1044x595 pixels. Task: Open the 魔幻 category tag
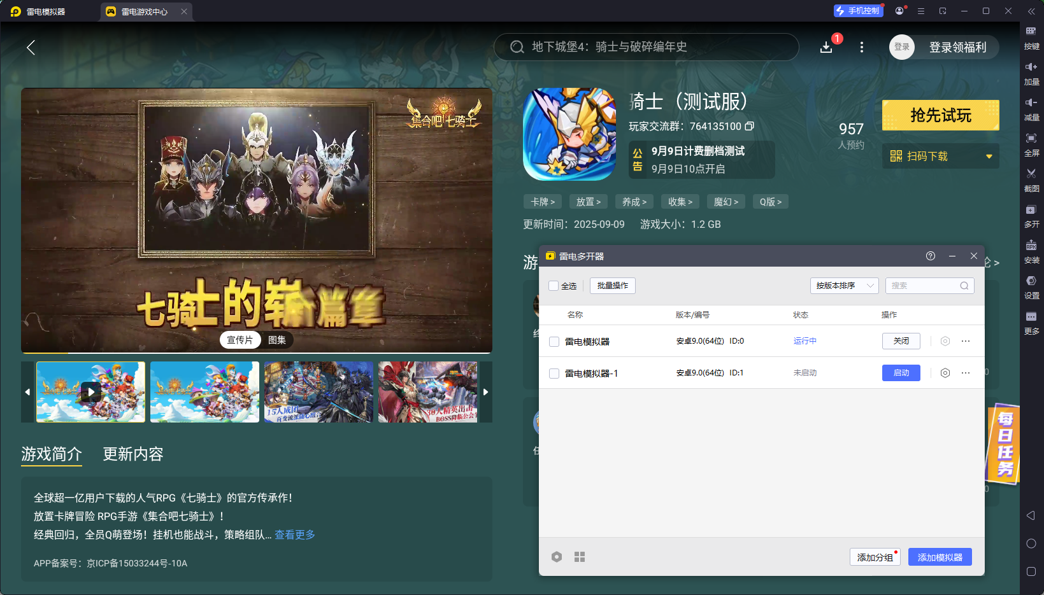coord(726,202)
